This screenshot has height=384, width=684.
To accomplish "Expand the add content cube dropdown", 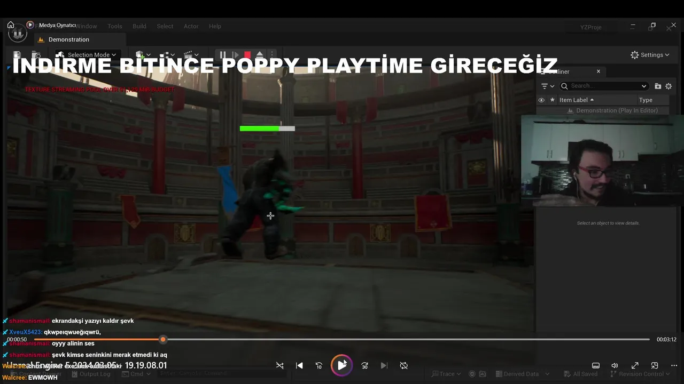I will (143, 55).
